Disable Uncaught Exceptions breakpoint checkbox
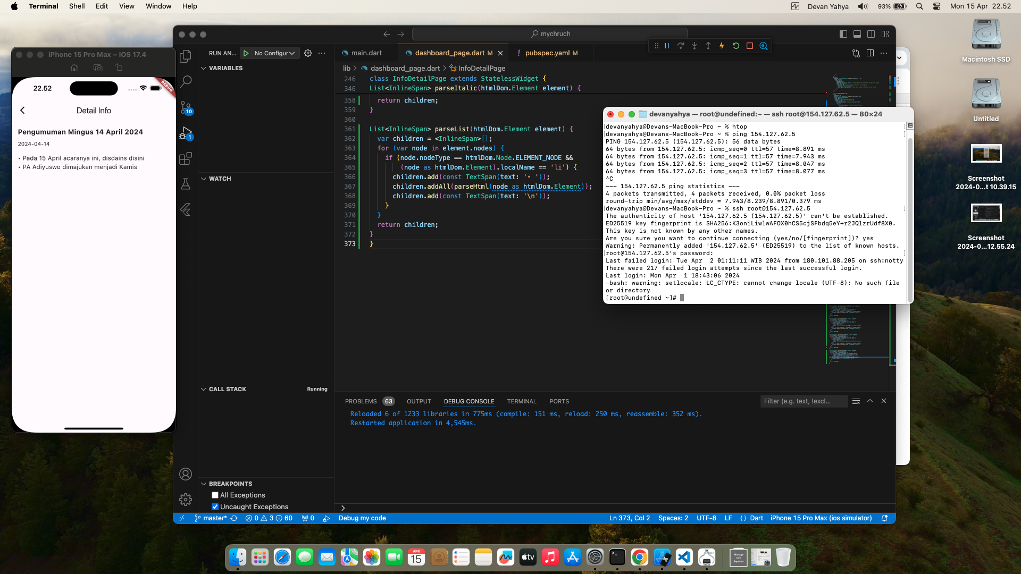The width and height of the screenshot is (1021, 574). pos(215,507)
